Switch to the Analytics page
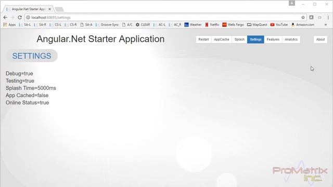This screenshot has height=187, width=333. tap(291, 39)
